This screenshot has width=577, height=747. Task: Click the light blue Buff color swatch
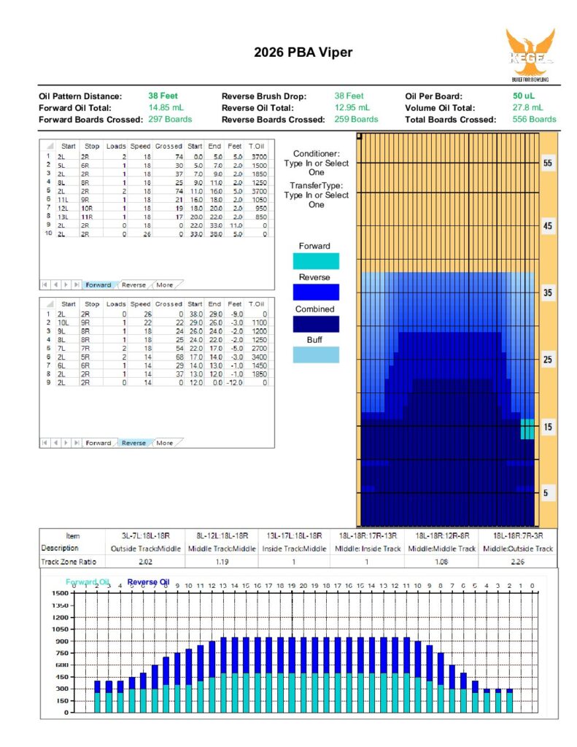pos(316,355)
